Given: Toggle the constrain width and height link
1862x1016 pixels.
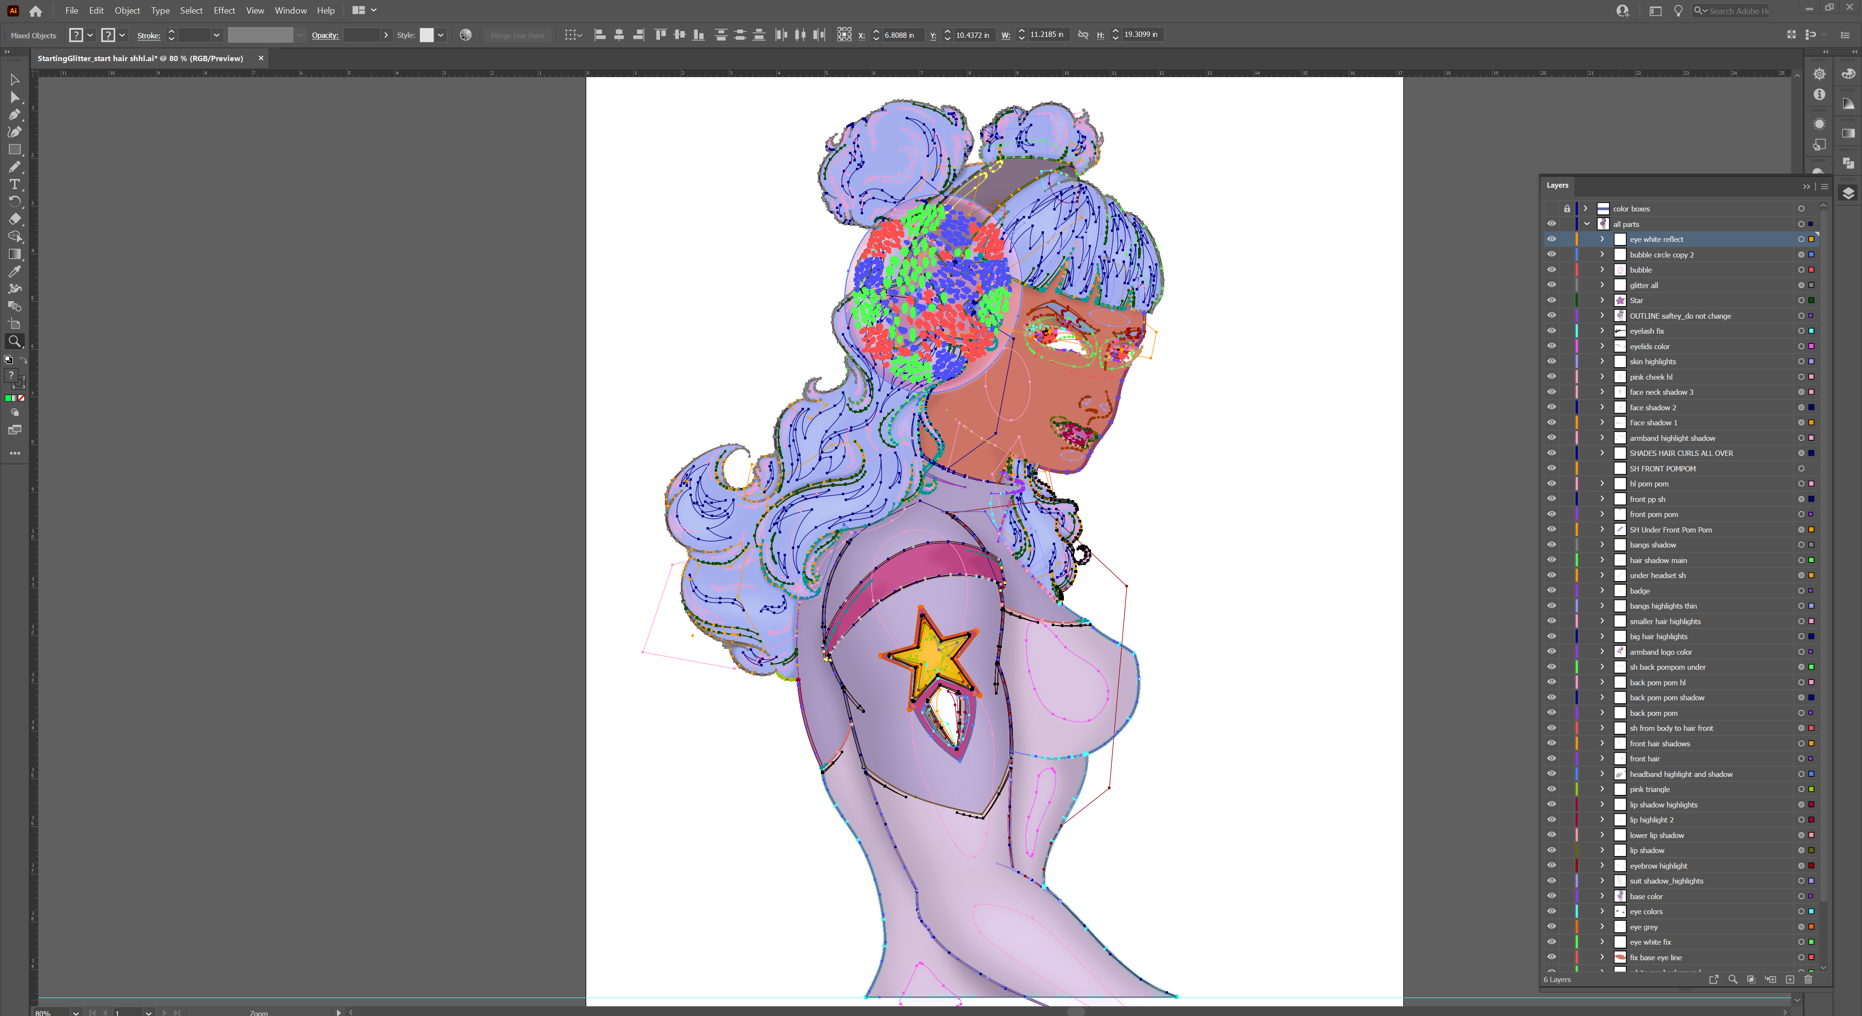Looking at the screenshot, I should coord(1083,35).
